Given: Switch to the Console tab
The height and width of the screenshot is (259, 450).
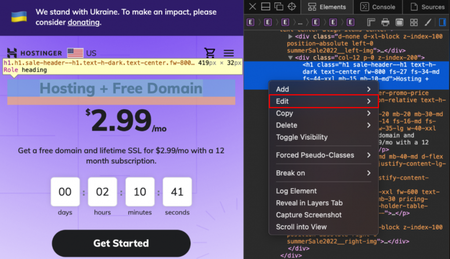Looking at the screenshot, I should click(379, 7).
